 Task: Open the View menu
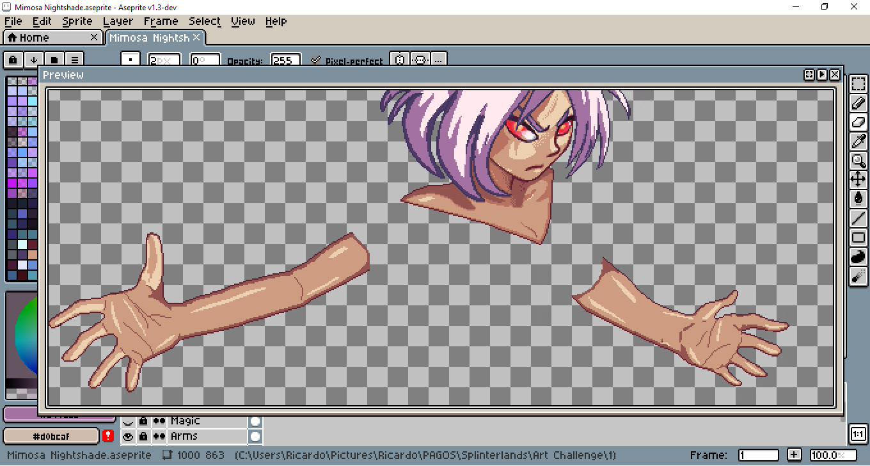(243, 21)
